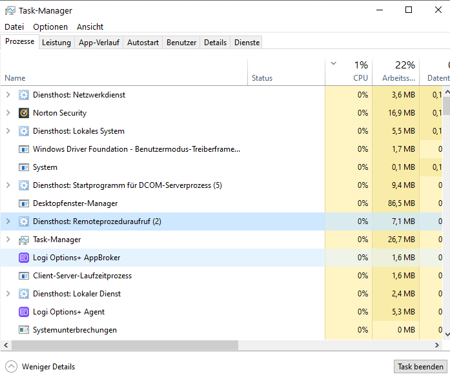450x381 pixels.
Task: Switch to the Leistung tab
Action: tap(57, 43)
